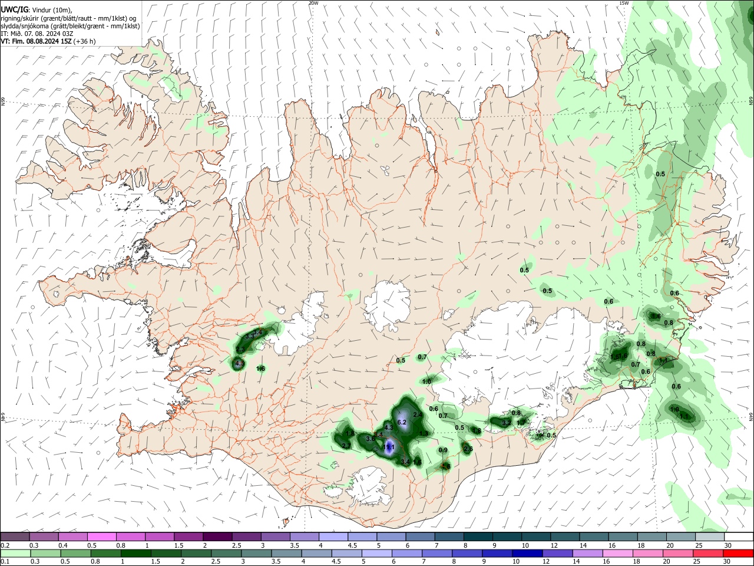
Task: Click the 'IT: Mið. 07. 08. 2024 03Z' line
Action: pyautogui.click(x=37, y=34)
